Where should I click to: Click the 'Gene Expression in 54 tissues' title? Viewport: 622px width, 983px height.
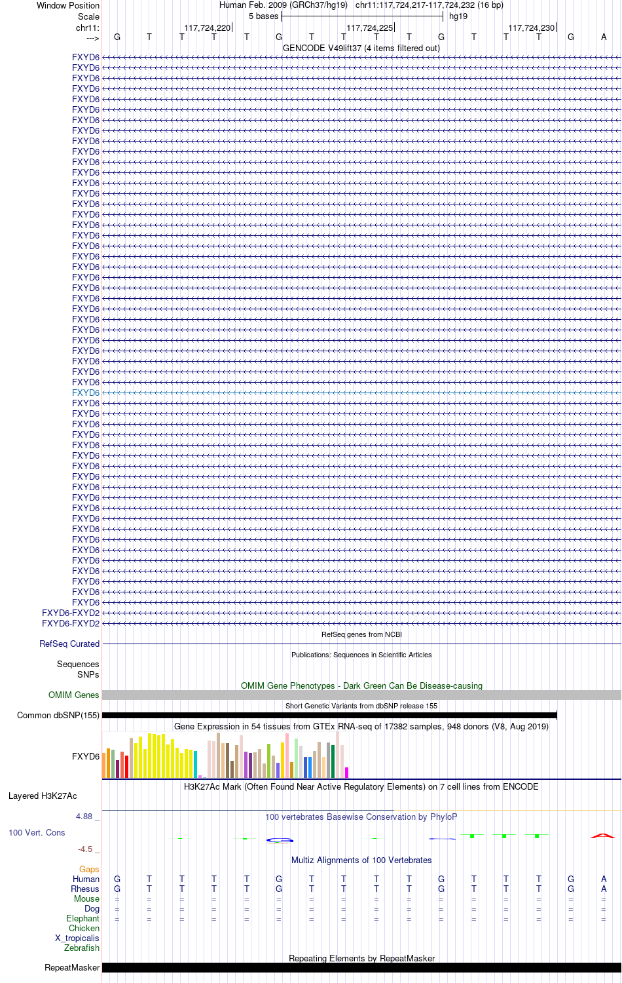click(361, 726)
